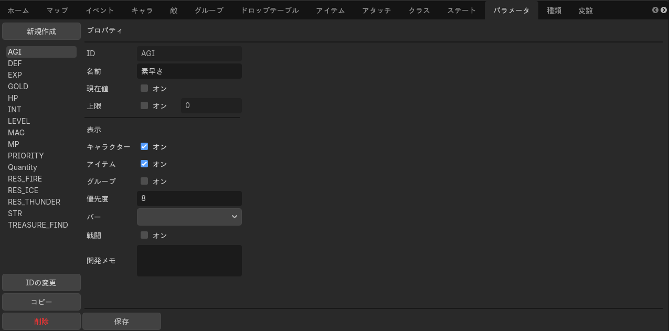Image resolution: width=669 pixels, height=331 pixels.
Task: Select Quantity in the parameter list
Action: (x=41, y=167)
